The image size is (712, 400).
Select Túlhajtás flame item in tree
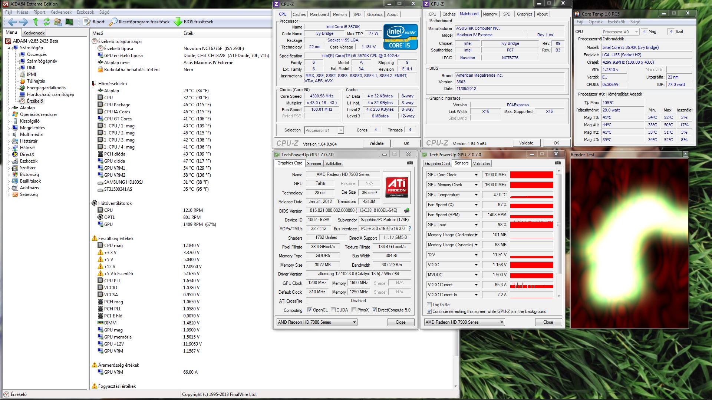pos(32,81)
